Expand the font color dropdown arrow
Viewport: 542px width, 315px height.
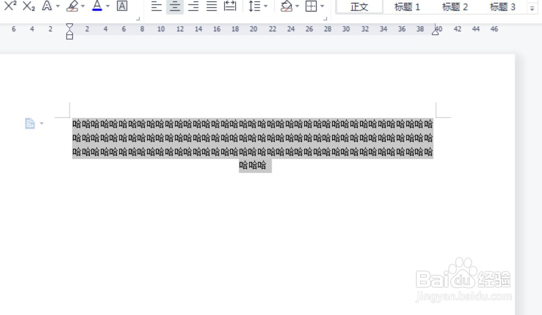tap(108, 6)
